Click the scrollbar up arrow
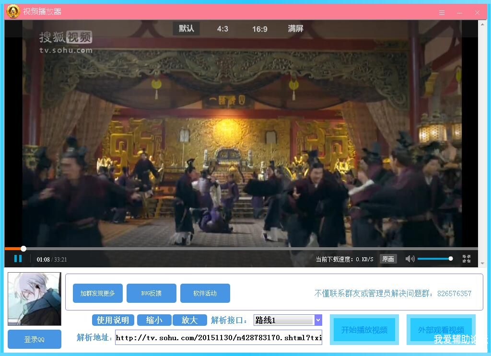This screenshot has height=356, width=491. [482, 24]
